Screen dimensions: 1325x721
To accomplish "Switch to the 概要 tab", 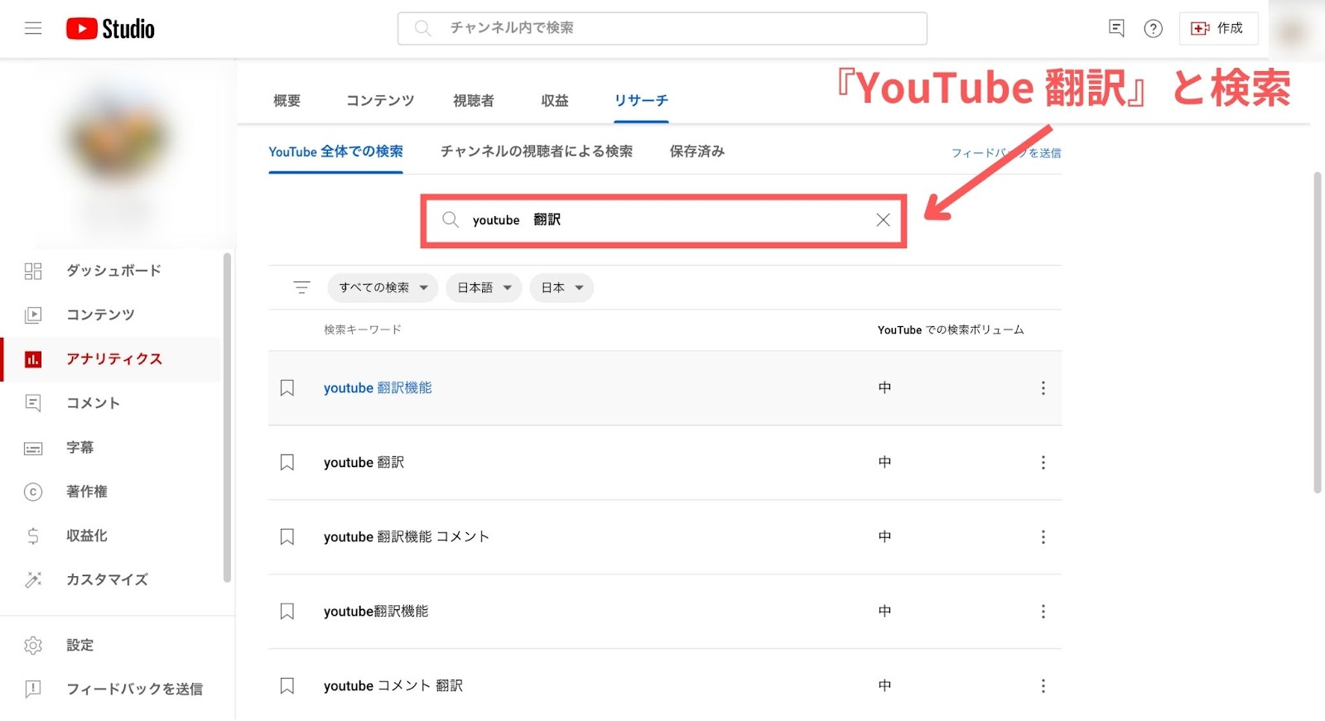I will click(x=287, y=100).
